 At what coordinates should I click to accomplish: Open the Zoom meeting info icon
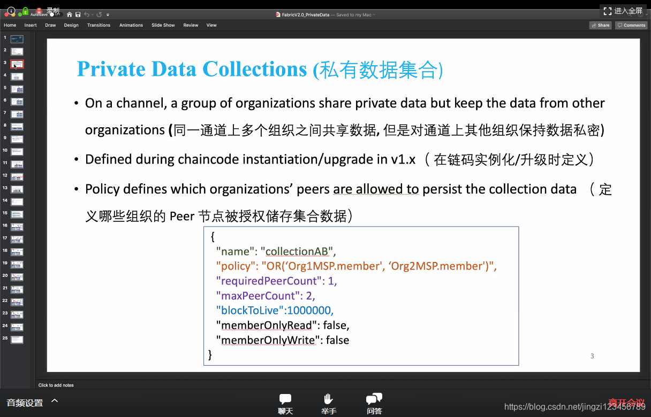(11, 10)
